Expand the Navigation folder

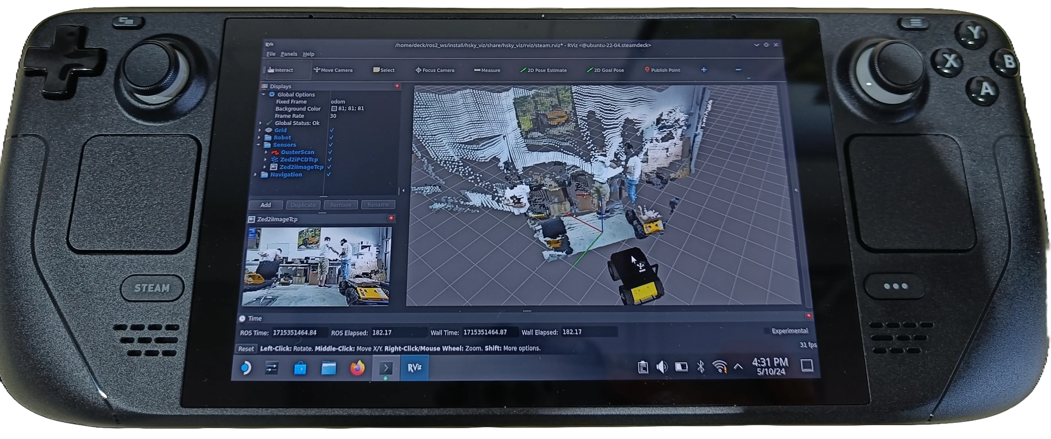pos(256,174)
